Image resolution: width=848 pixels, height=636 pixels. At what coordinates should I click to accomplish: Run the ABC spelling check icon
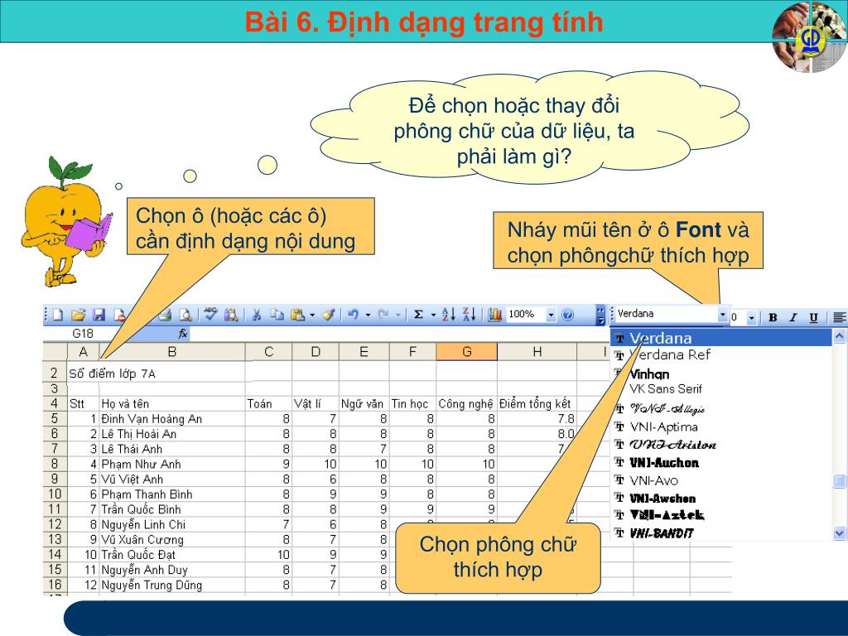(x=211, y=314)
